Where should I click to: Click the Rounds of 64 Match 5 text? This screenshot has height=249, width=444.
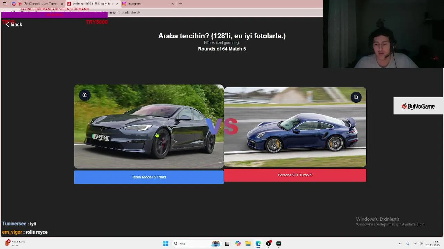[222, 49]
